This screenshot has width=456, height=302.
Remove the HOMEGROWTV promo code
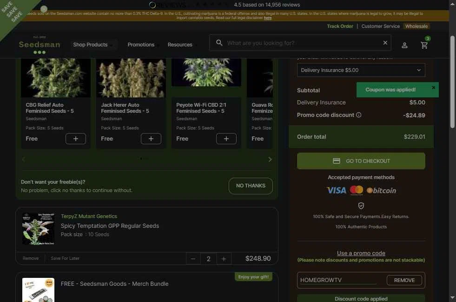click(x=404, y=280)
